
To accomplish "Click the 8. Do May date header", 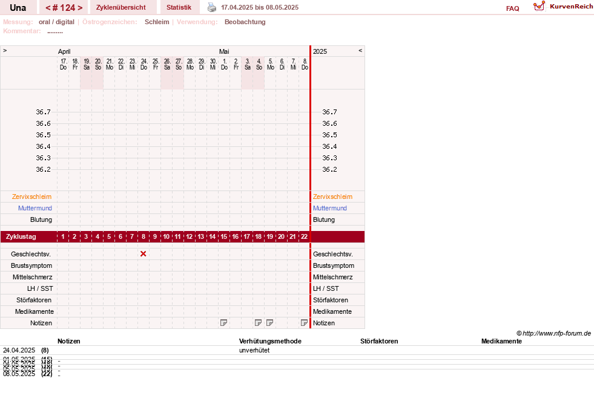I will [305, 64].
